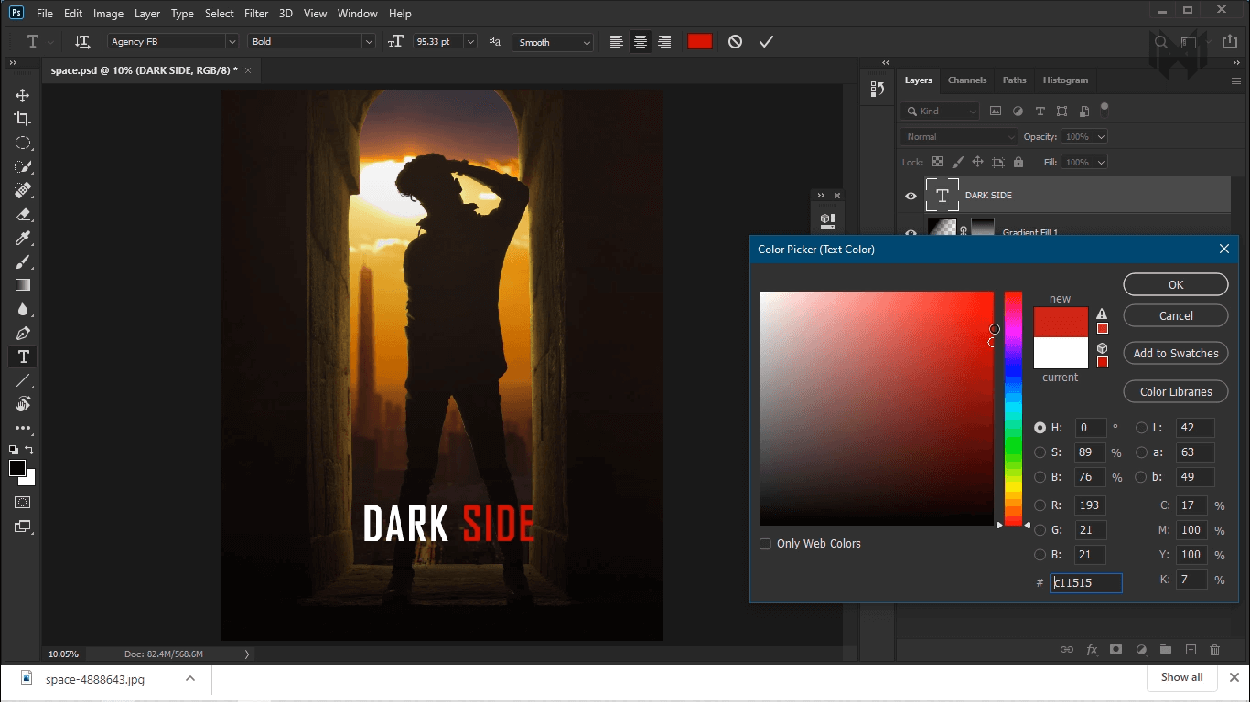Commit current text edits checkmark
This screenshot has width=1250, height=702.
pos(766,41)
